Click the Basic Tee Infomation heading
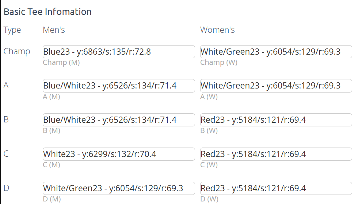Viewport: 362px width, 204px height. (47, 12)
